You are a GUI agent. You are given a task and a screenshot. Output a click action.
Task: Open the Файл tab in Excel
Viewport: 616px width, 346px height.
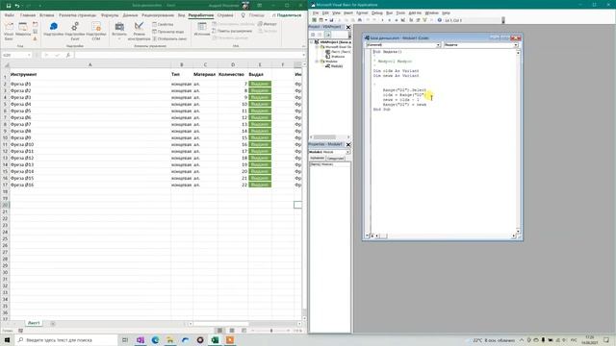tap(9, 15)
